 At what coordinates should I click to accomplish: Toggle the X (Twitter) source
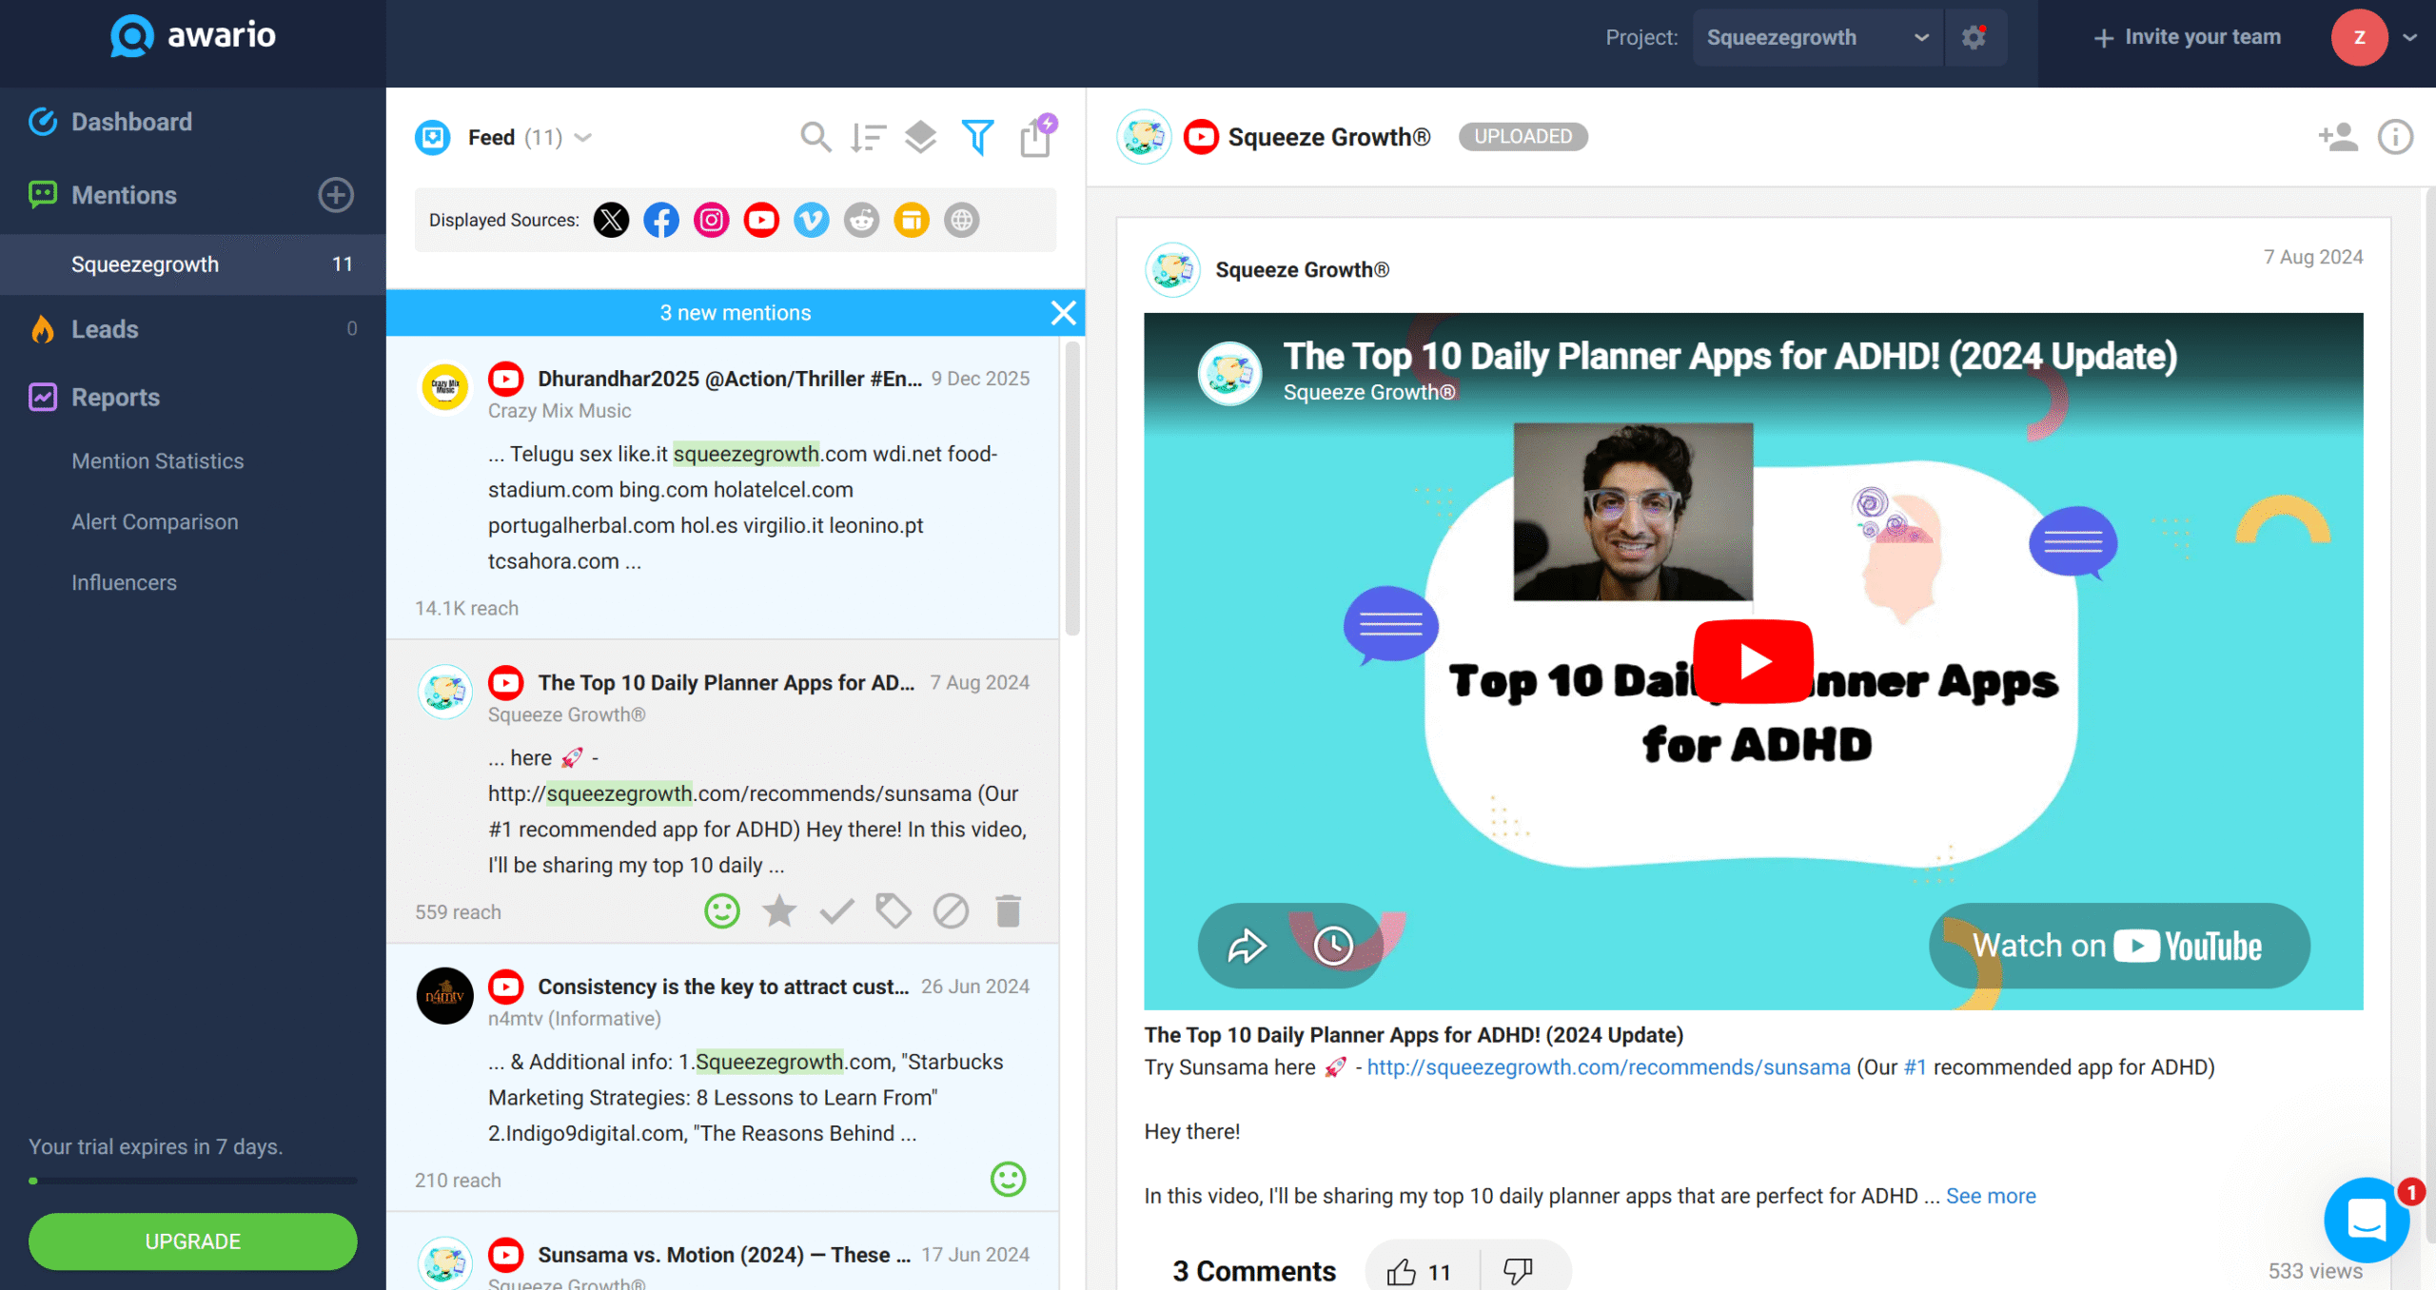611,220
